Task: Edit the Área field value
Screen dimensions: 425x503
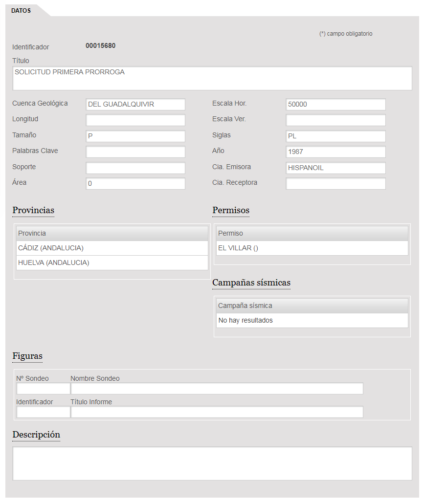Action: point(135,184)
